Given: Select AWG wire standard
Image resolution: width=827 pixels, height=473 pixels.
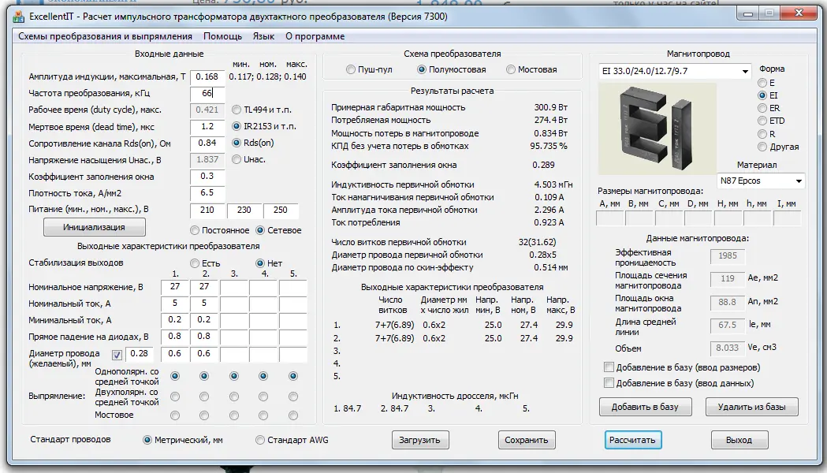Looking at the screenshot, I should tap(260, 440).
